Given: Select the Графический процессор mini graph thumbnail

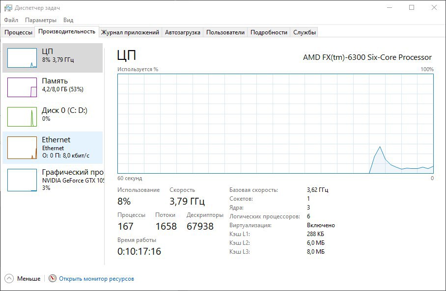Looking at the screenshot, I should click(x=22, y=180).
